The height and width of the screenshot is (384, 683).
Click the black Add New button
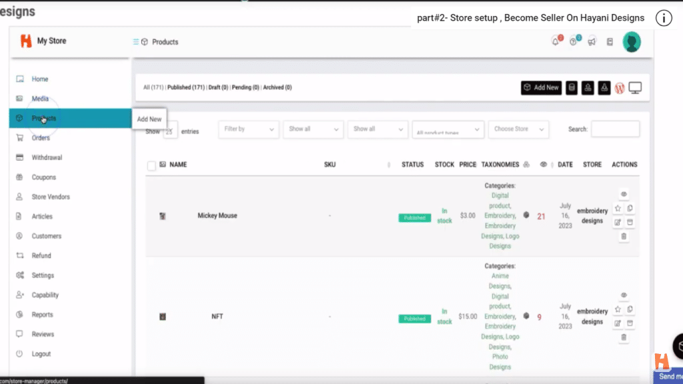(x=540, y=87)
